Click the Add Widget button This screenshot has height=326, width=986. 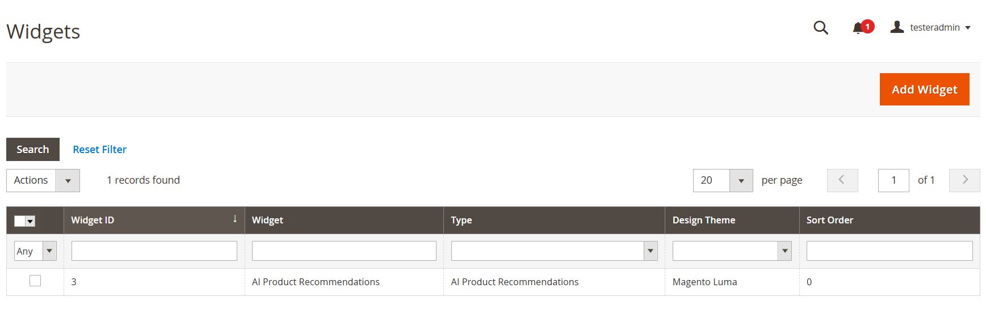(924, 89)
